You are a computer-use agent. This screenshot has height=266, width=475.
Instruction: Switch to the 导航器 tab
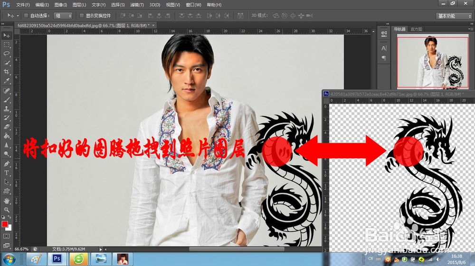[x=399, y=29]
